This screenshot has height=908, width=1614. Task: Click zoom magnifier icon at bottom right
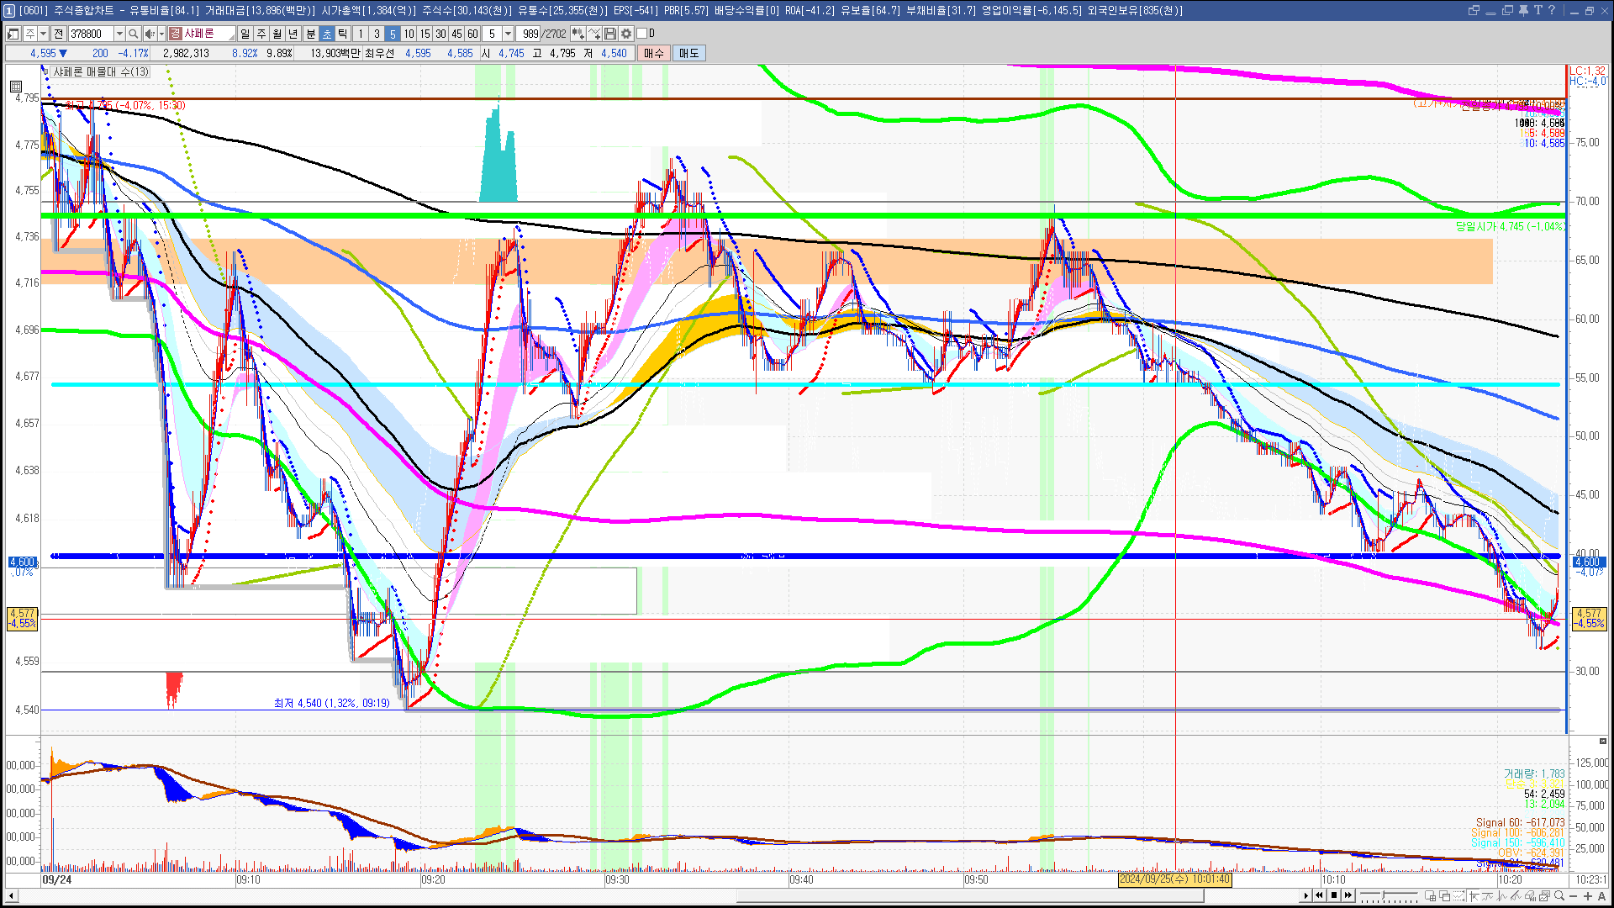coord(1559,896)
